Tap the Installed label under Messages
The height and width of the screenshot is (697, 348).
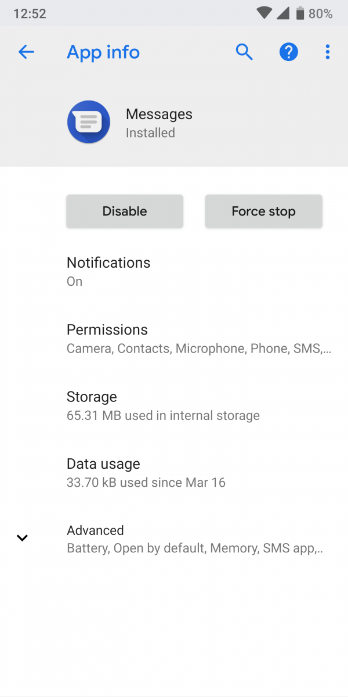150,132
